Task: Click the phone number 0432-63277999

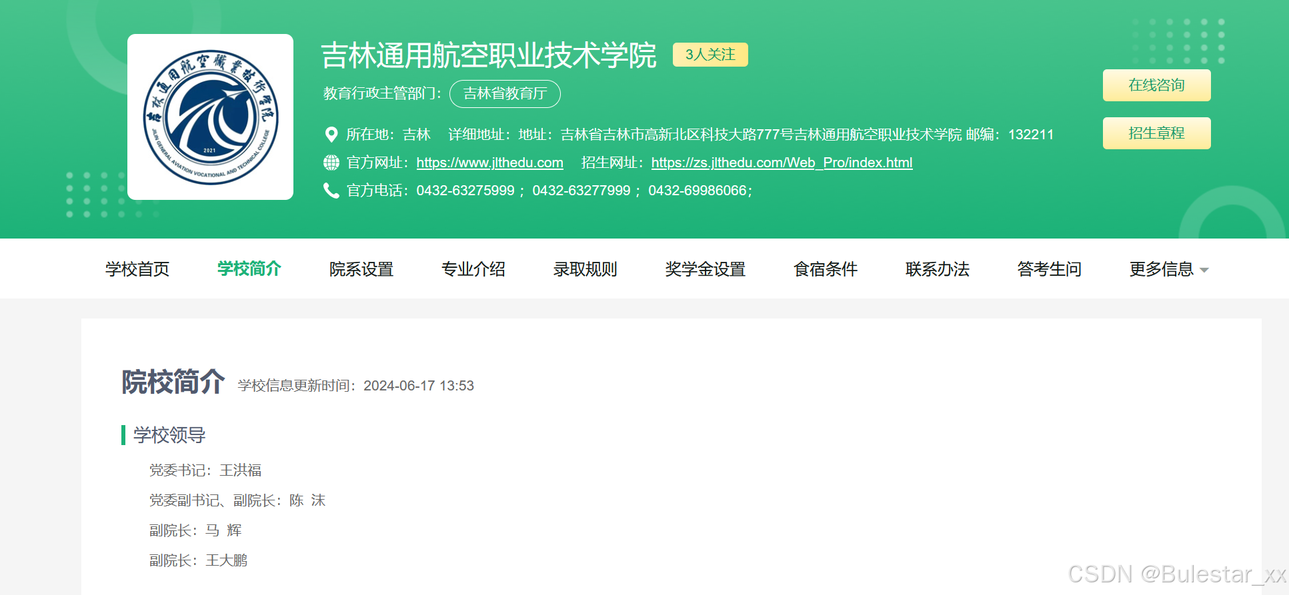Action: pos(581,191)
